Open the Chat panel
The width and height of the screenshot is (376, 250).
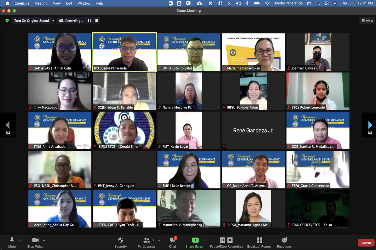172,242
